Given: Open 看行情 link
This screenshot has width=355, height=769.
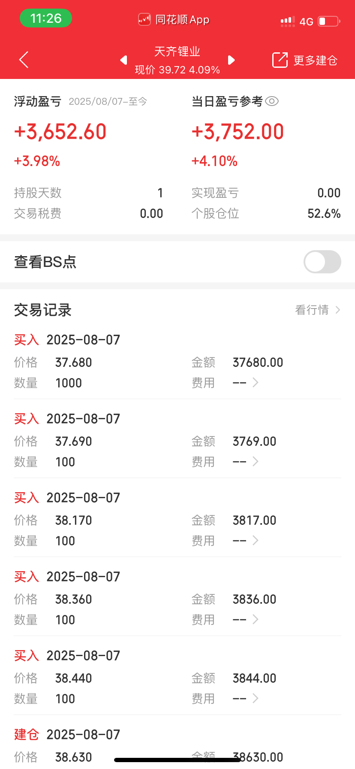Looking at the screenshot, I should click(317, 310).
